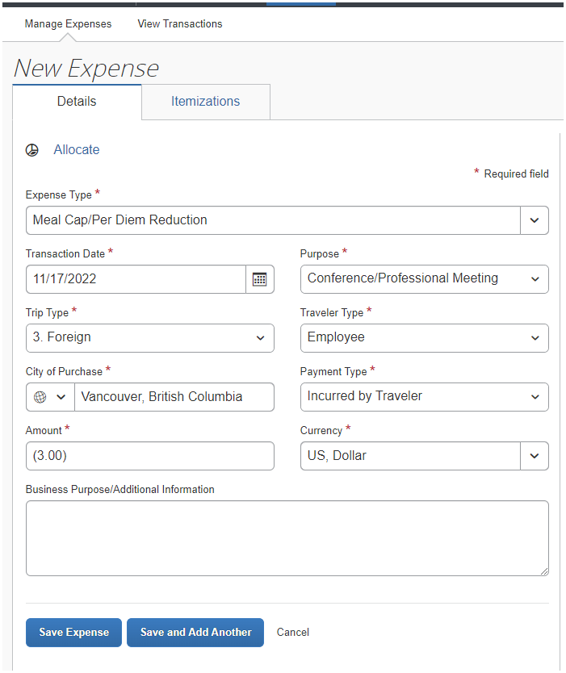Click the Save Expense button
The height and width of the screenshot is (673, 566).
[73, 632]
